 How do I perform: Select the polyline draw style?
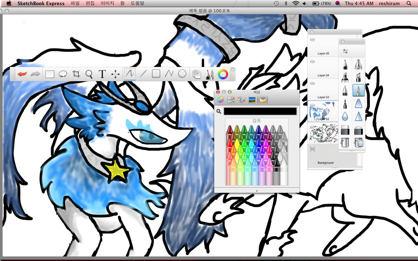pyautogui.click(x=169, y=74)
